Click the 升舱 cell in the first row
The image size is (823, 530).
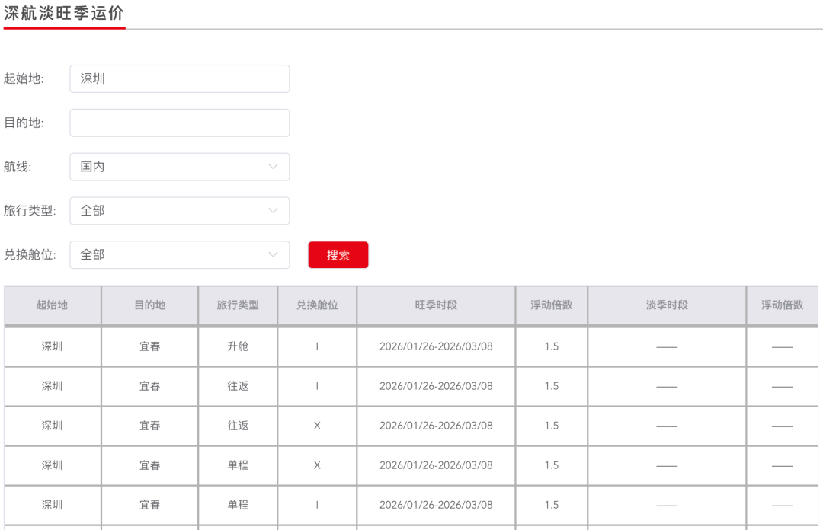click(x=238, y=346)
